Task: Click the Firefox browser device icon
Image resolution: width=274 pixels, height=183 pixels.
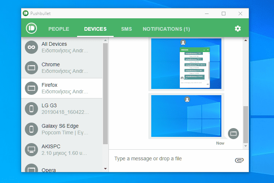Action: click(31, 88)
